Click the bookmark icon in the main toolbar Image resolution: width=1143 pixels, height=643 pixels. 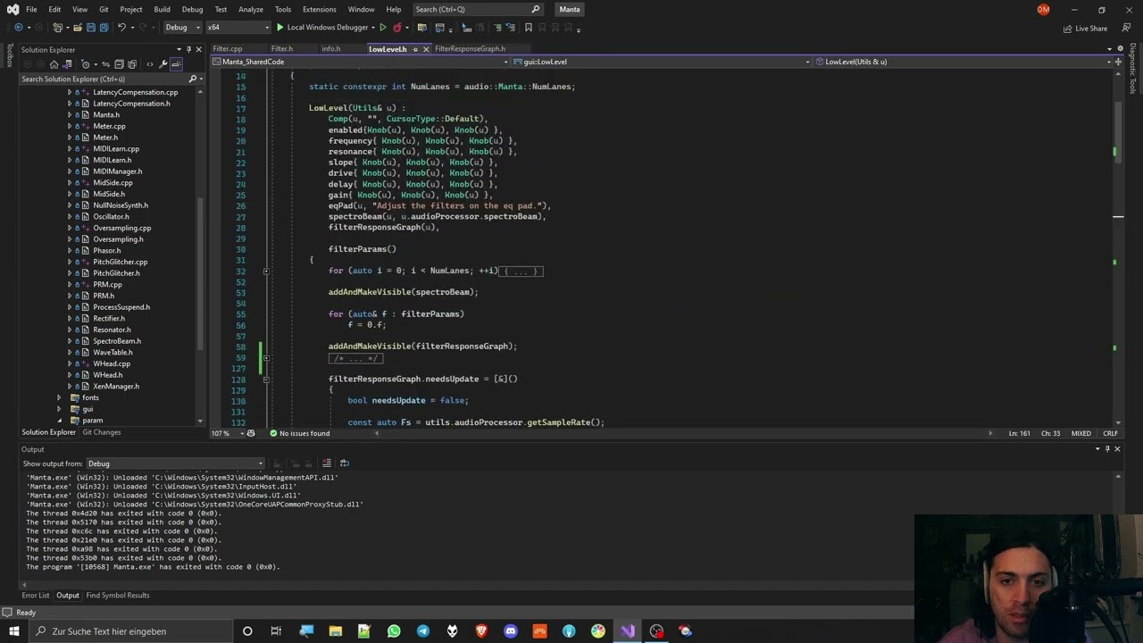(x=528, y=28)
